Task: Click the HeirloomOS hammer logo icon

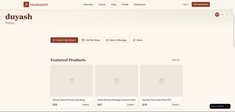Action: tap(26, 4)
